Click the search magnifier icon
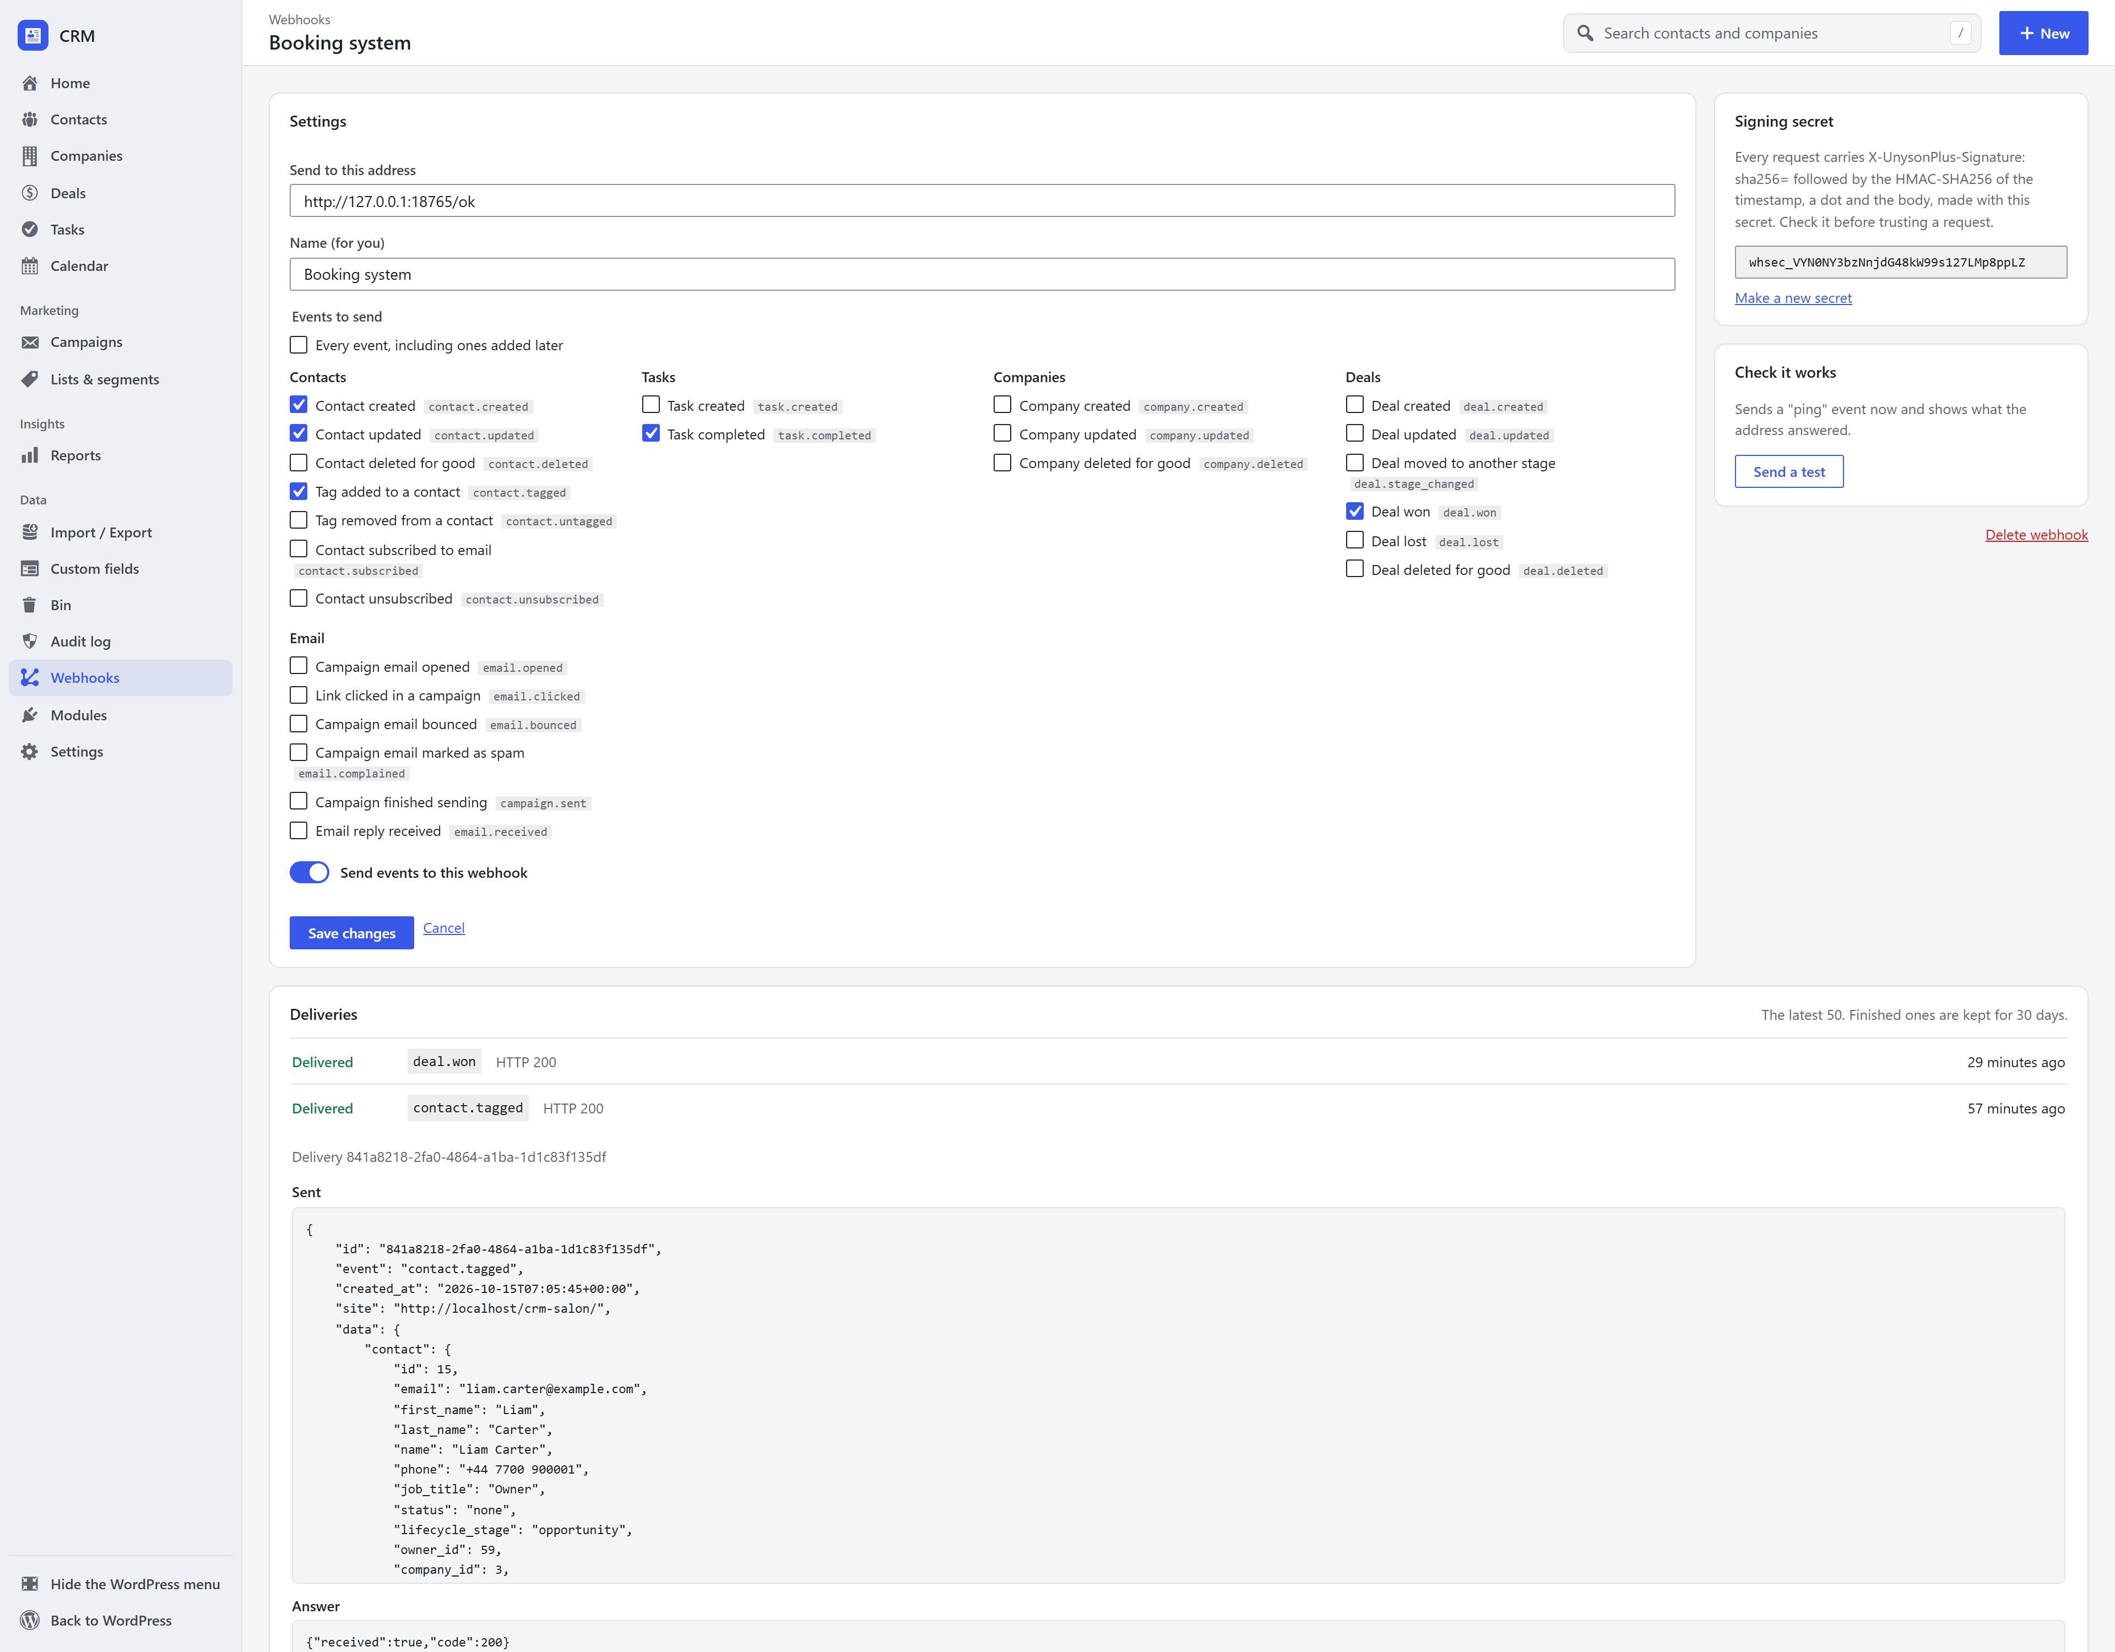 pos(1585,33)
